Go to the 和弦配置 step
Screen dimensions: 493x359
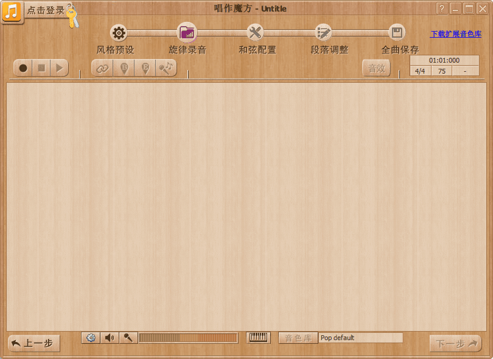(255, 33)
